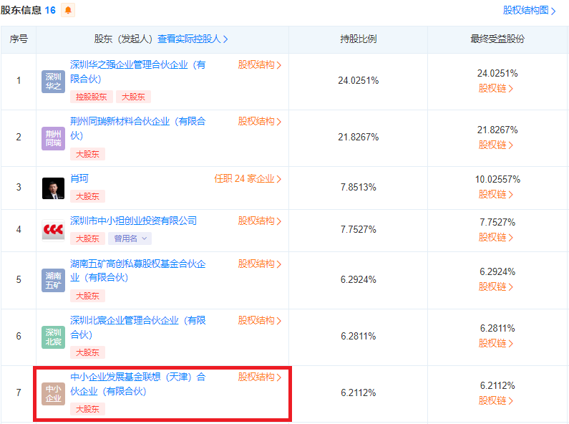This screenshot has width=569, height=424.
Task: Expand 股权结构 for 深圳华之强企业管理合伙企业
Action: click(x=259, y=64)
